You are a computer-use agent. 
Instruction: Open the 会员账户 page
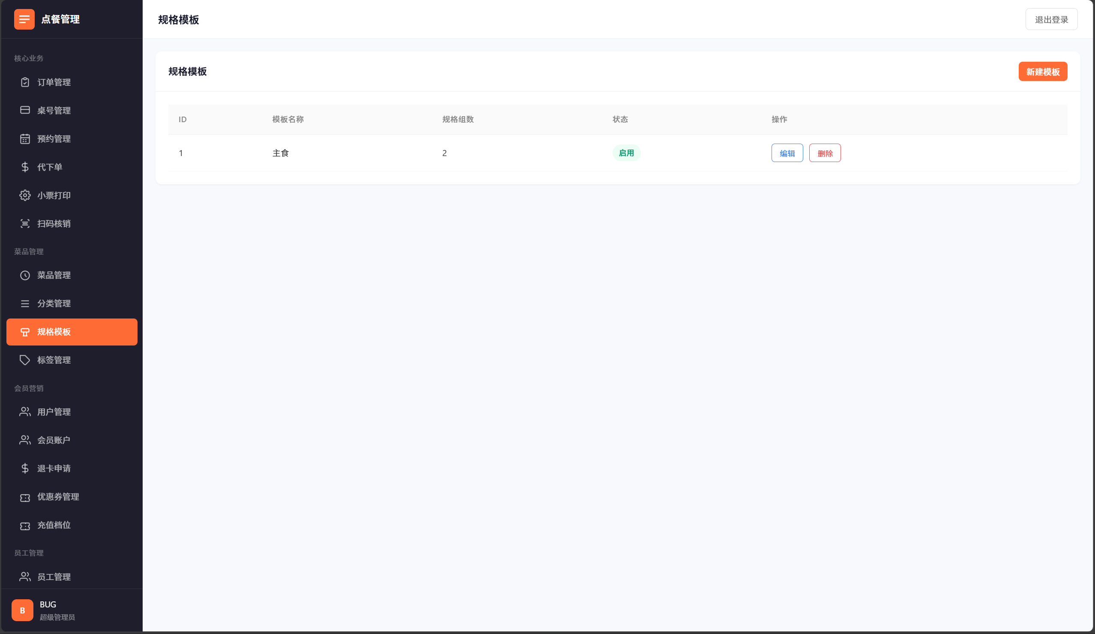54,440
